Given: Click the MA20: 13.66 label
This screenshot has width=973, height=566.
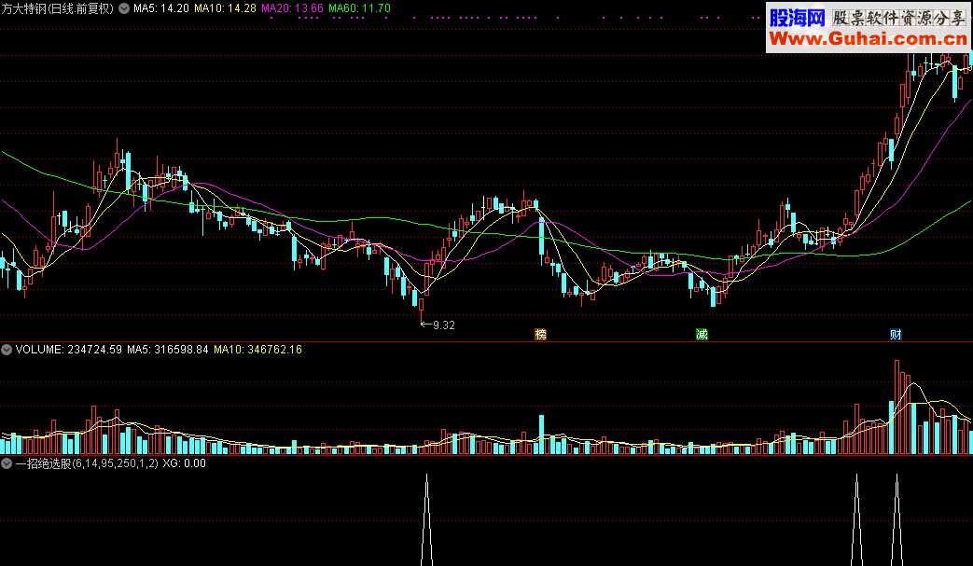Looking at the screenshot, I should [x=292, y=8].
